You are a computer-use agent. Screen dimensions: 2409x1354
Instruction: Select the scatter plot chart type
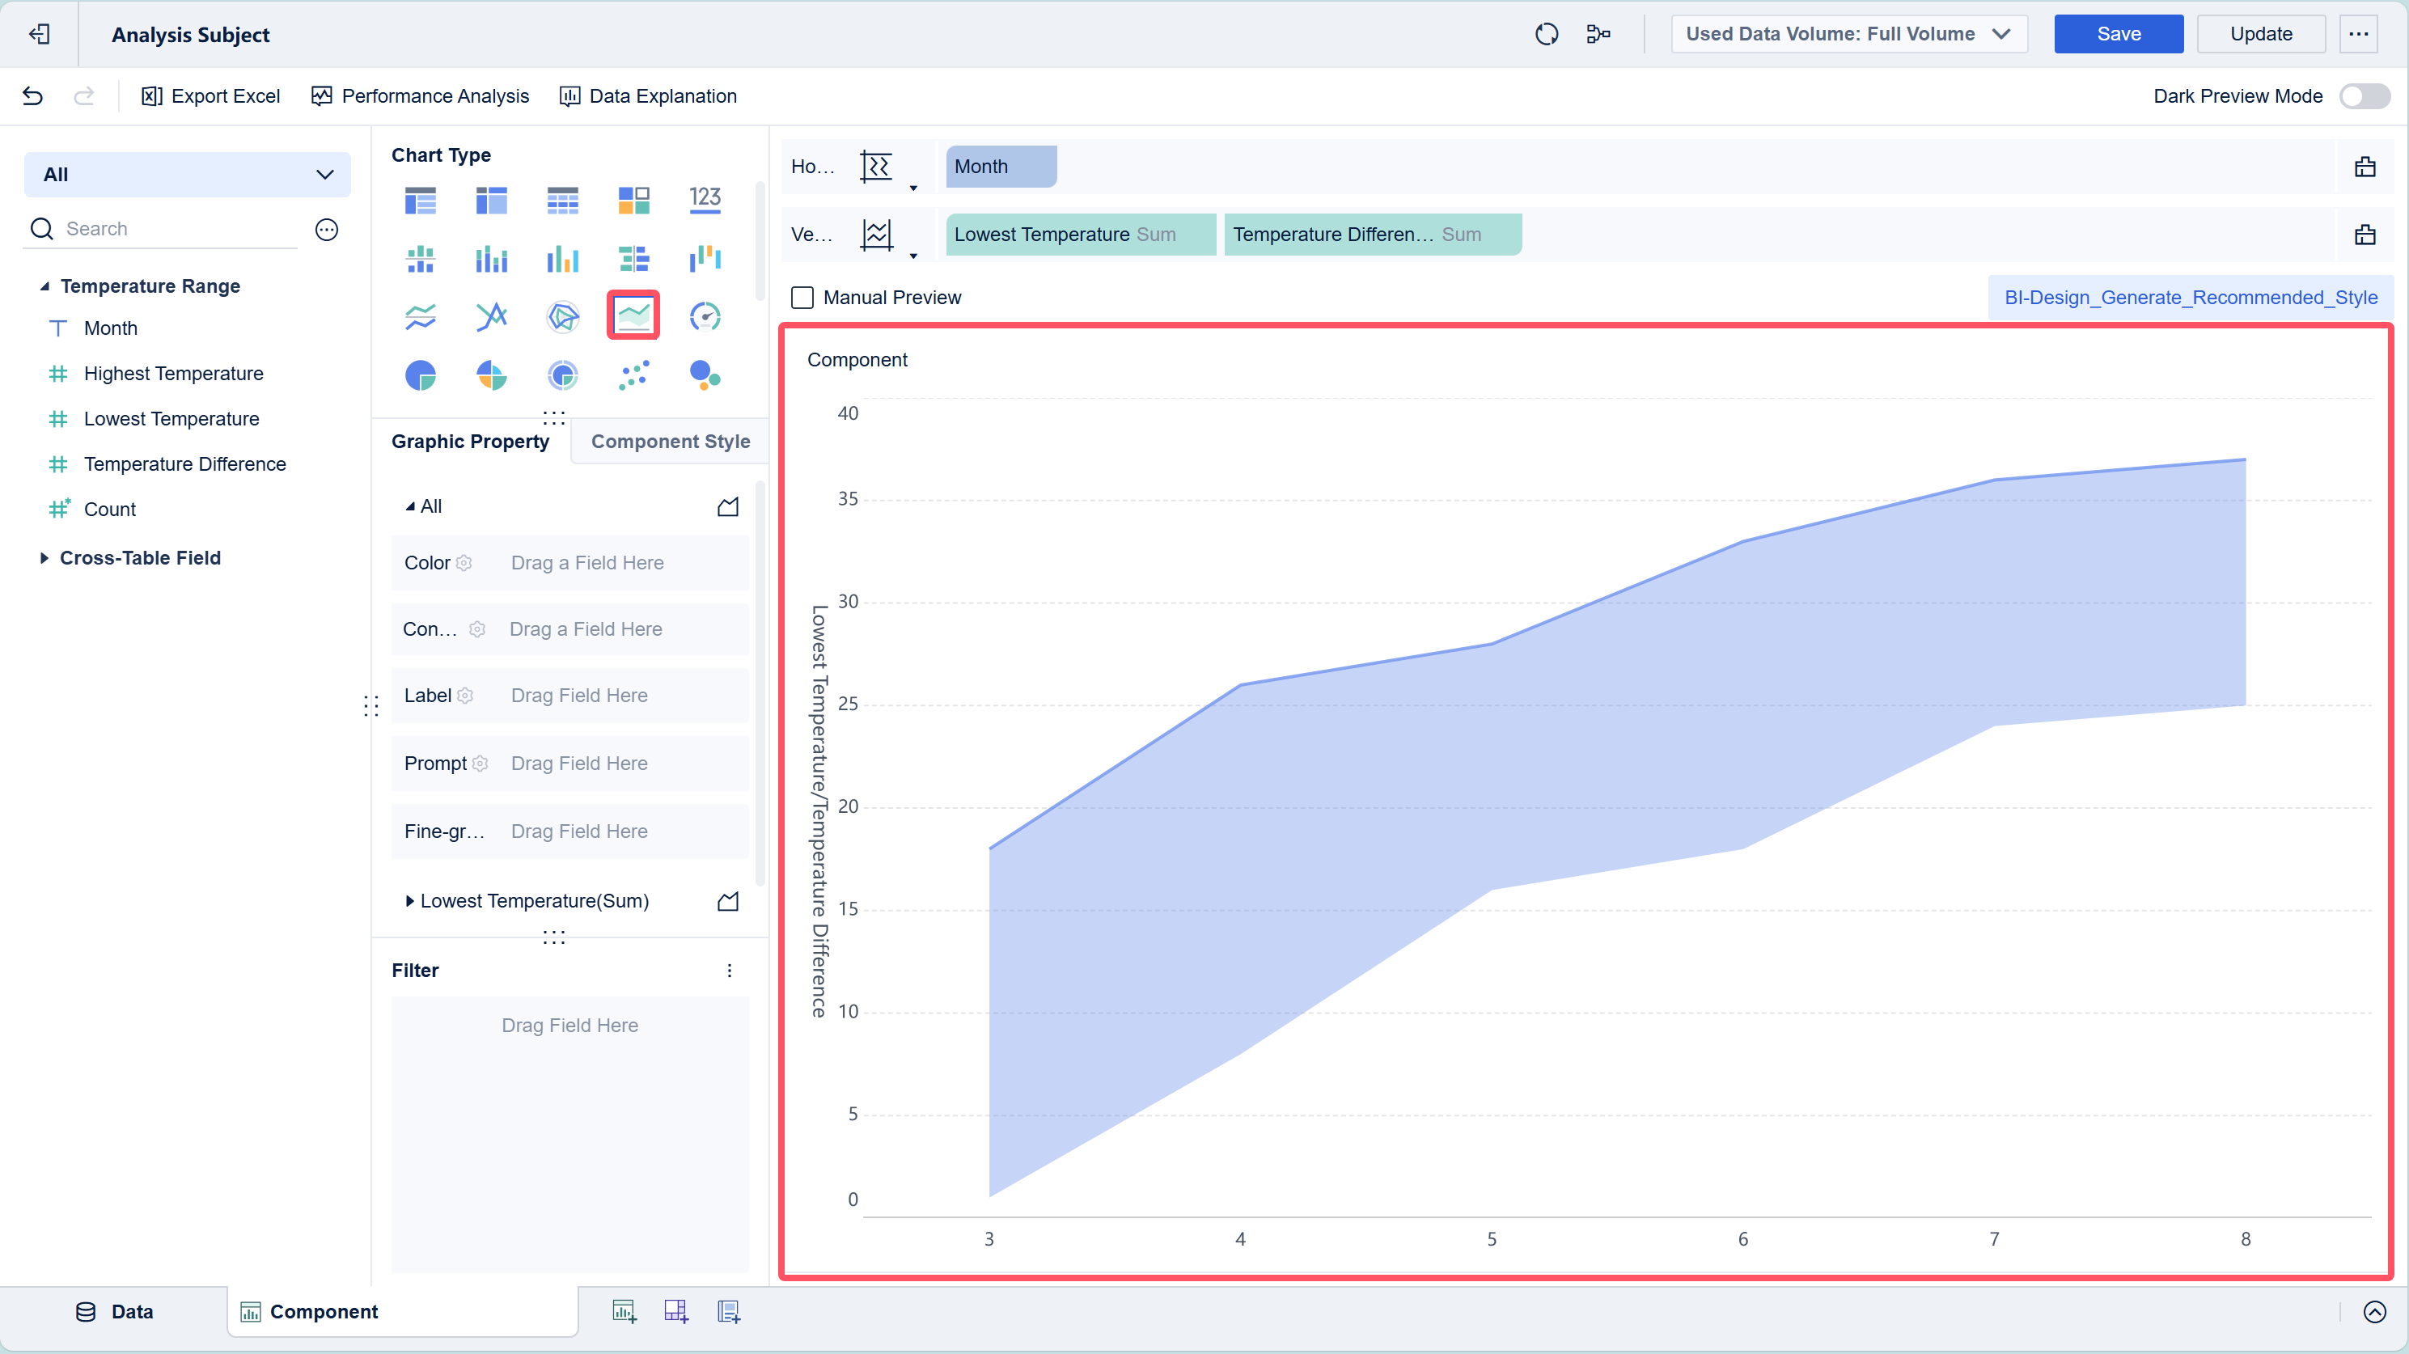633,375
